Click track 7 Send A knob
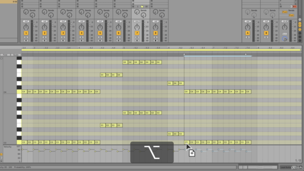304x171 pixels. tap(137, 12)
